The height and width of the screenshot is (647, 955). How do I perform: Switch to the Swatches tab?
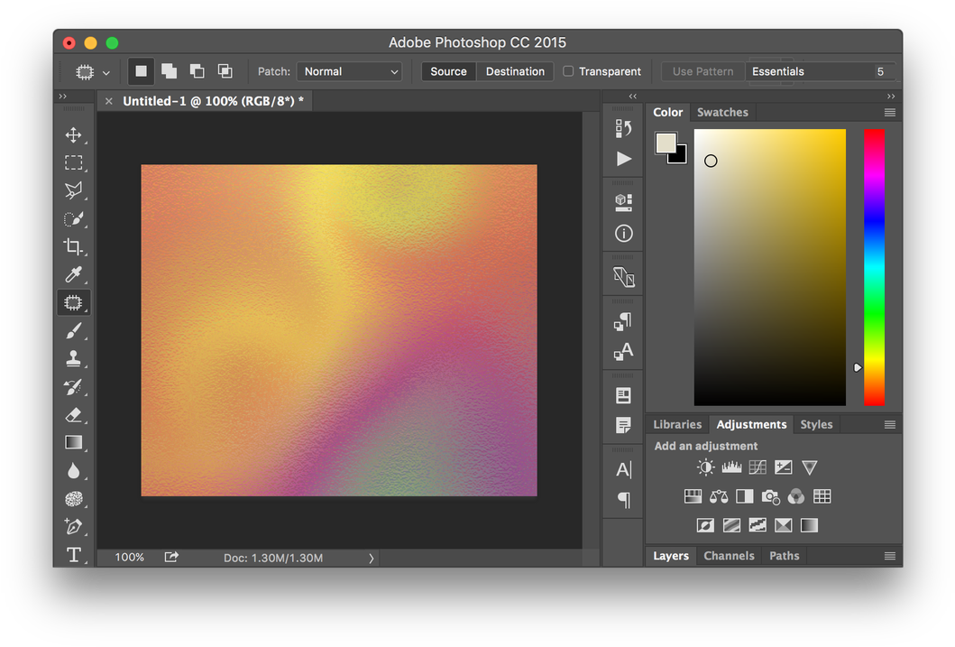pyautogui.click(x=722, y=112)
